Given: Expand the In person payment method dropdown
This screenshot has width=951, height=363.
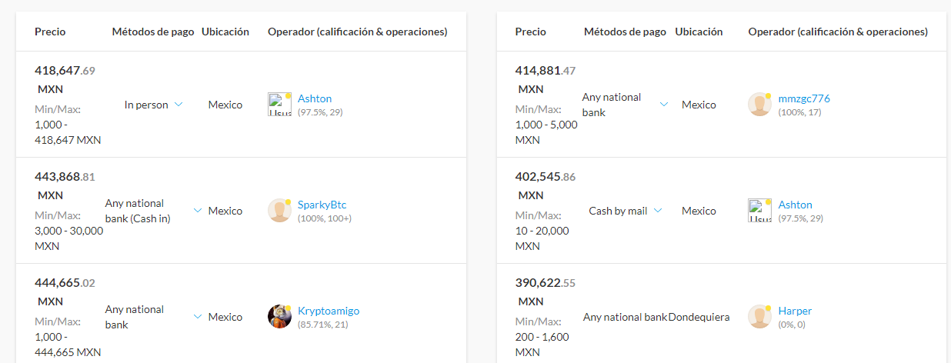Looking at the screenshot, I should (179, 105).
